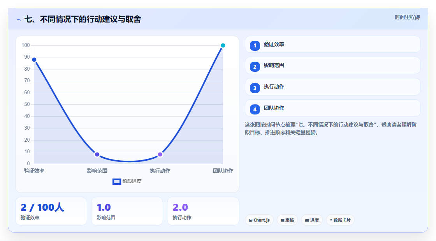Click the section title 七、不同情况下的行动建议与取舍

[x=83, y=19]
